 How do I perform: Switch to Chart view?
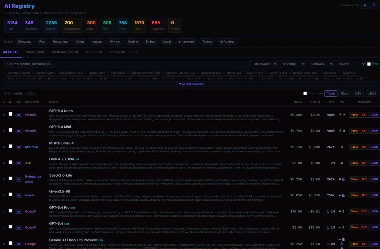point(345,93)
